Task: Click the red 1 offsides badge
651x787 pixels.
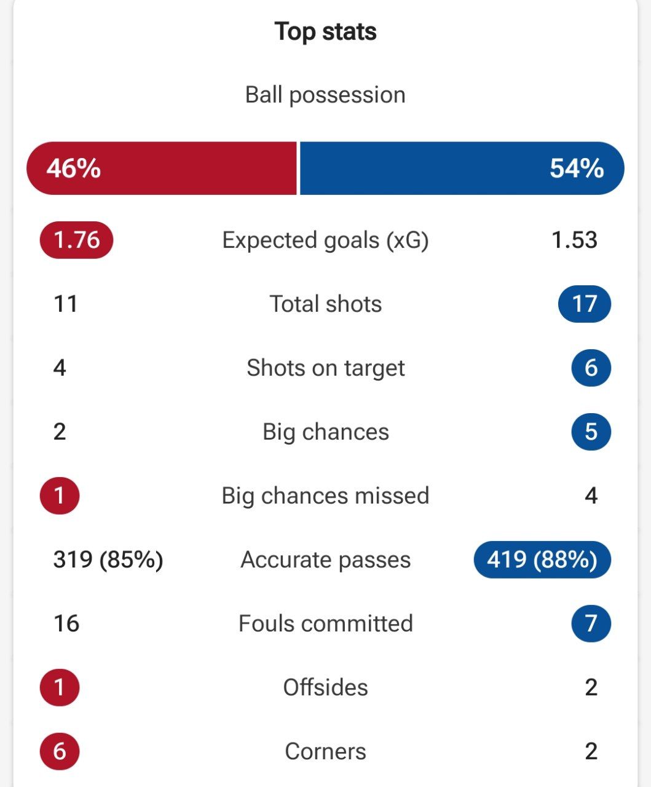Action: 60,687
